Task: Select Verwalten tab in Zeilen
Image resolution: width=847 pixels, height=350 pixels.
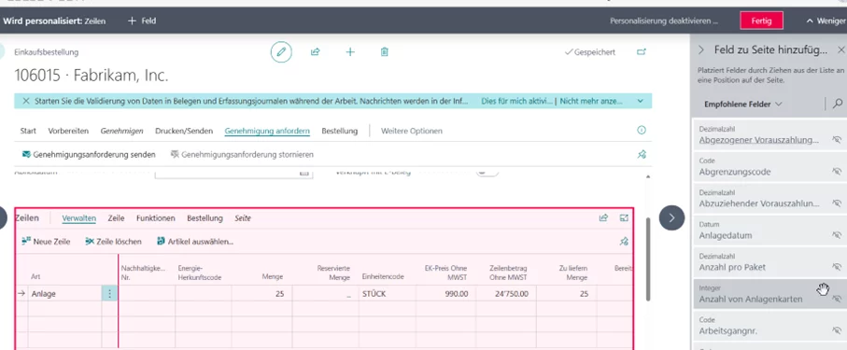Action: click(78, 218)
